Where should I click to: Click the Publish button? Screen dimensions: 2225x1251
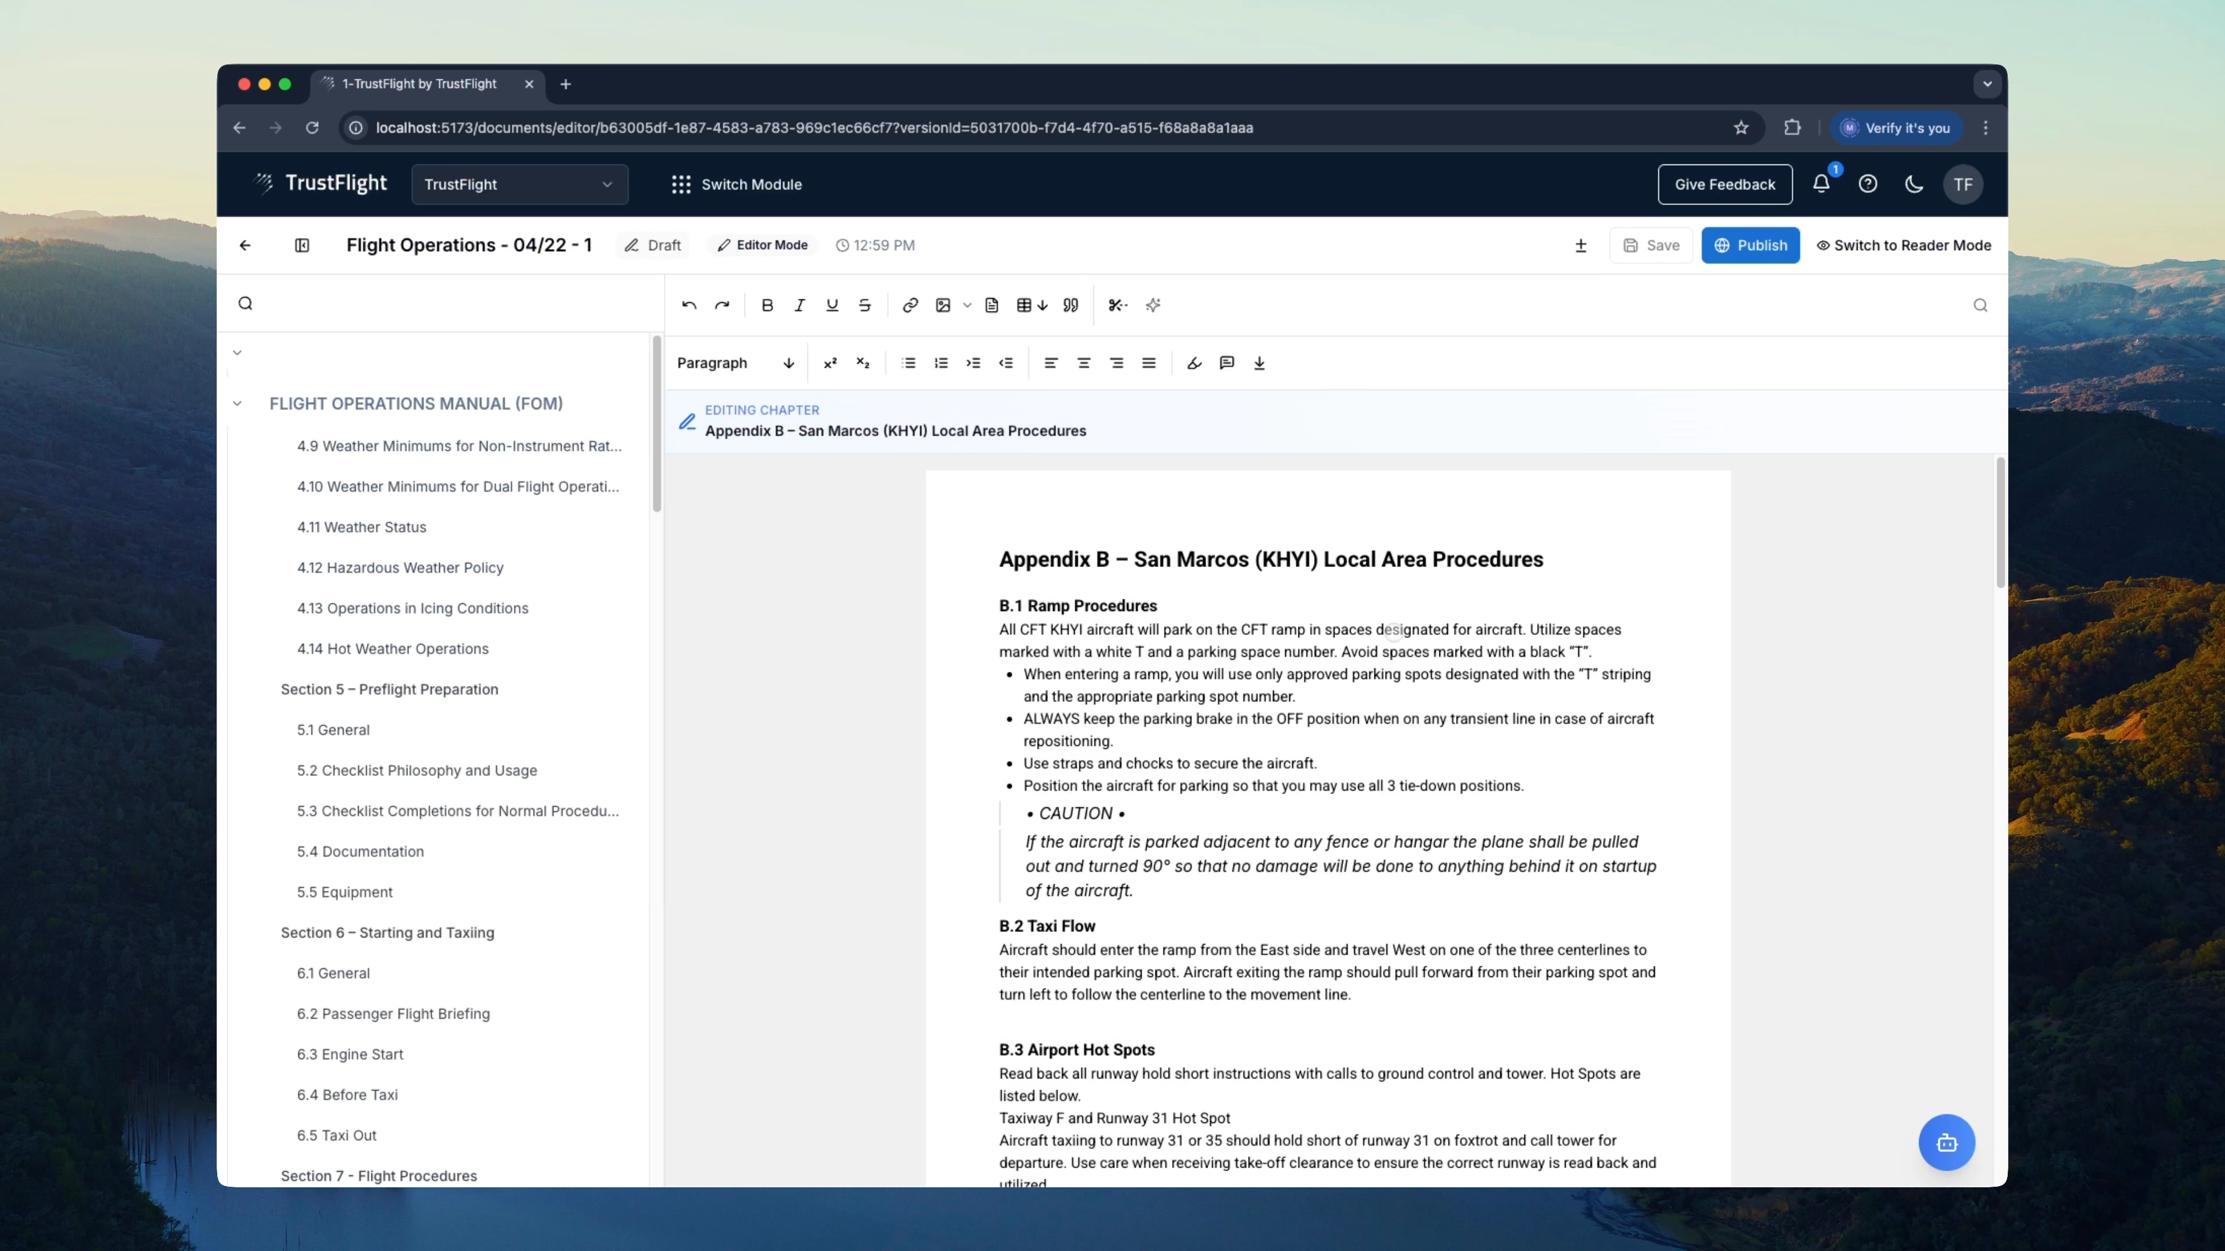tap(1750, 245)
